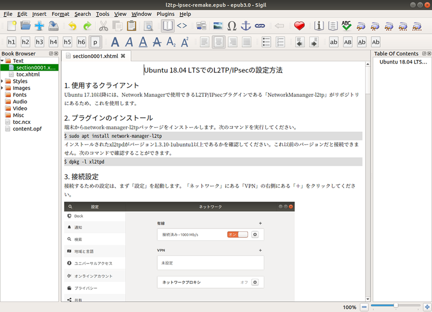
Task: Collapse the Text folder in Book Browser
Action: pyautogui.click(x=3, y=61)
